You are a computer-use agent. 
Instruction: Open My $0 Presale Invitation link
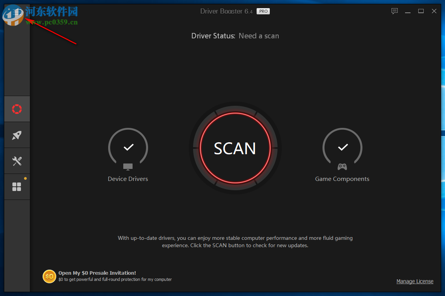97,273
